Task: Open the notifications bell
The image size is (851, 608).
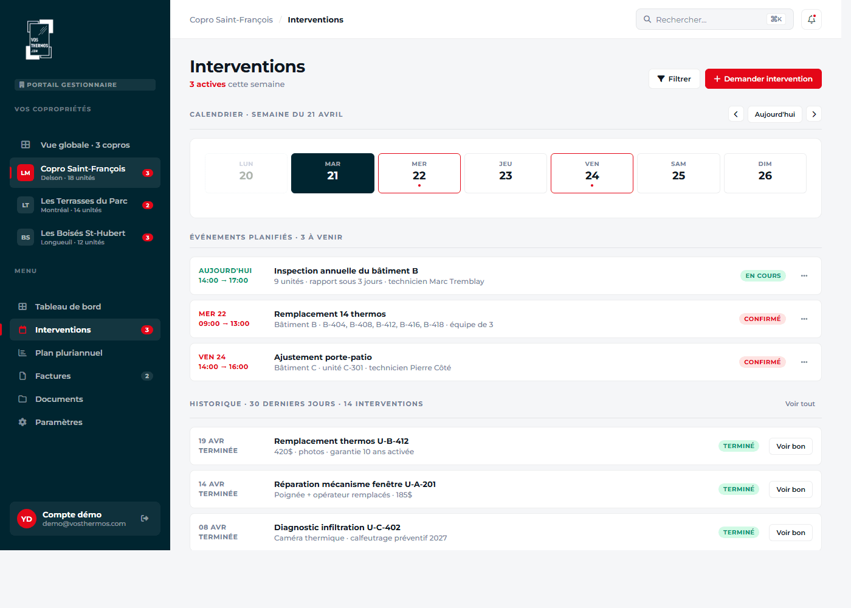Action: (811, 19)
